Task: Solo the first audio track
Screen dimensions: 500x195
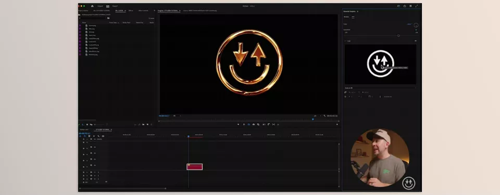Action: (98, 172)
